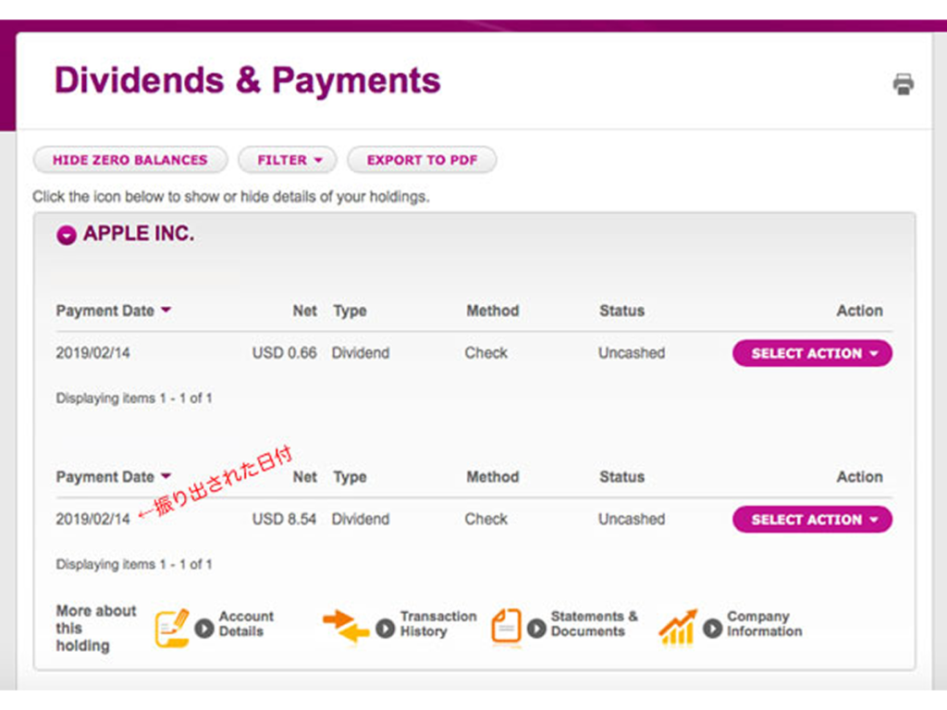Click the arrow bullet beside Account Details
The width and height of the screenshot is (947, 710).
(204, 629)
